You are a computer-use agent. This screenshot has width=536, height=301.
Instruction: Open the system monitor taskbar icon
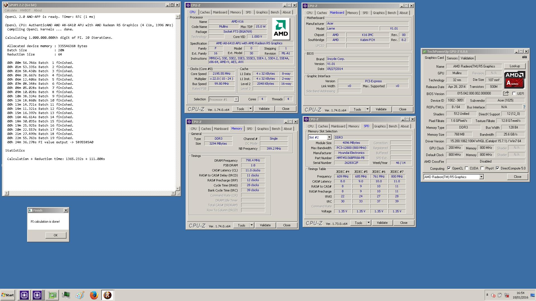point(66,295)
